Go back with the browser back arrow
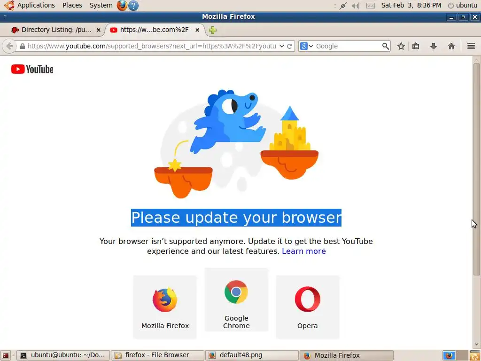481x361 pixels. tap(9, 46)
